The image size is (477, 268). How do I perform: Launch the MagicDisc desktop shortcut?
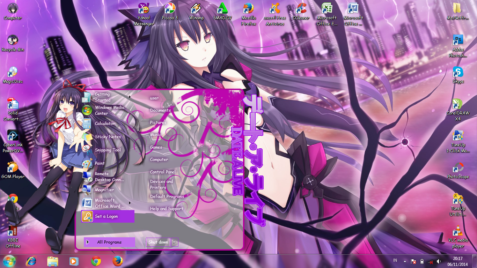point(13,75)
